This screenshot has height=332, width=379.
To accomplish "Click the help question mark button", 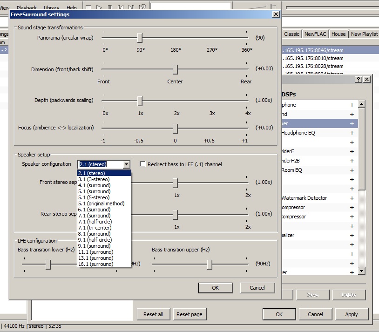I will point(359,80).
